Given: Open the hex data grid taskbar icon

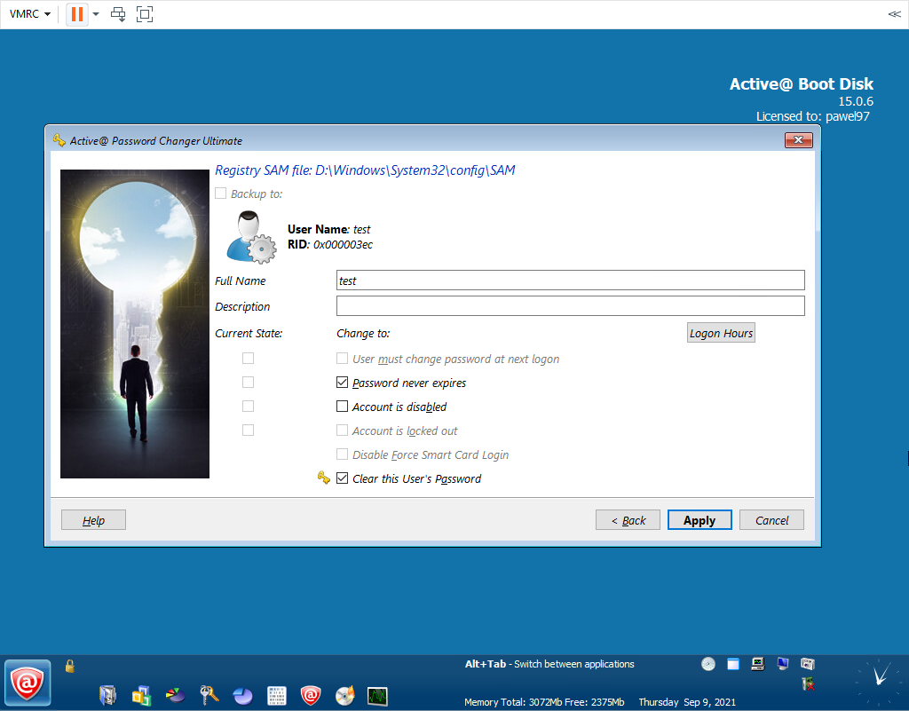Looking at the screenshot, I should pos(277,695).
